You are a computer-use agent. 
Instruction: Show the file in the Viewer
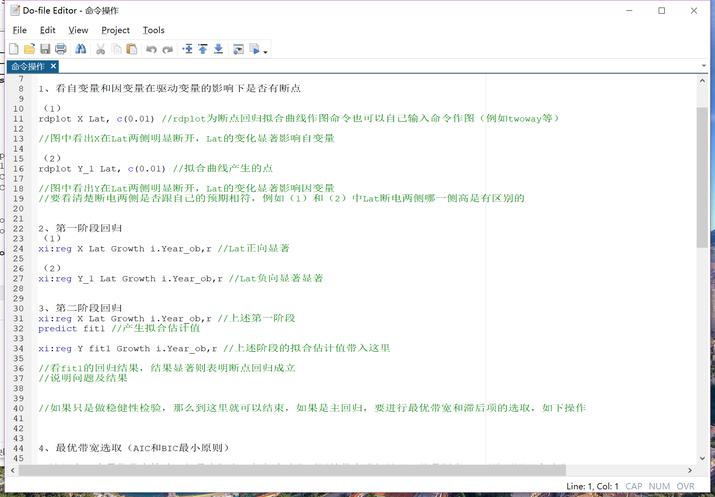pos(238,49)
